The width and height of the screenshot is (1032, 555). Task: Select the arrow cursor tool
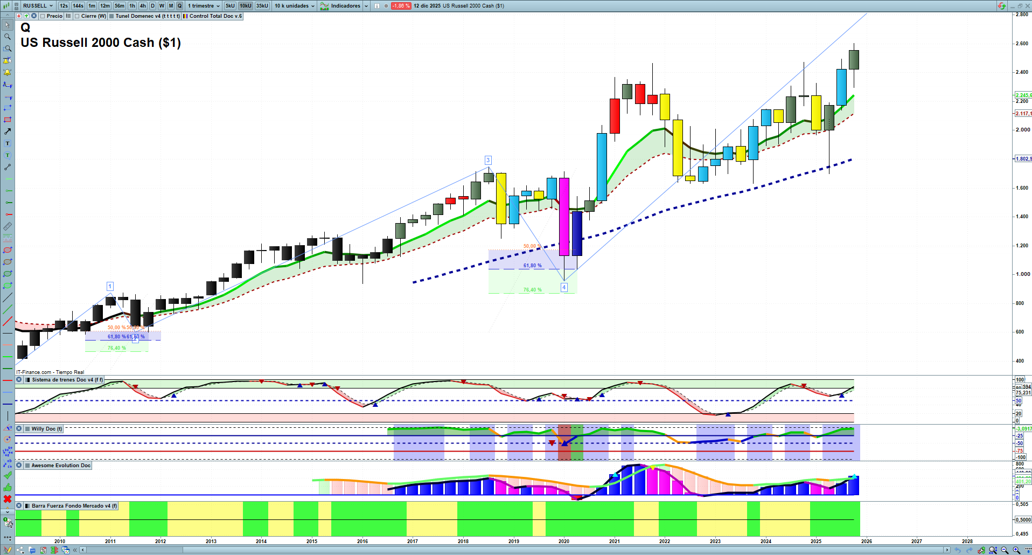8,25
